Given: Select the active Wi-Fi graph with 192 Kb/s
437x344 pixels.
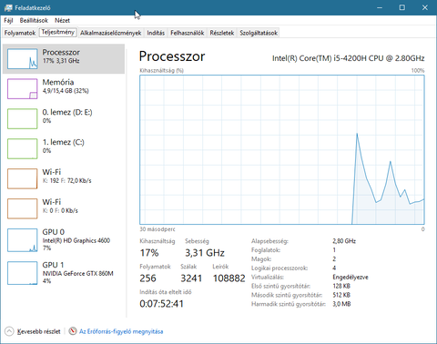Looking at the screenshot, I should click(x=23, y=179).
